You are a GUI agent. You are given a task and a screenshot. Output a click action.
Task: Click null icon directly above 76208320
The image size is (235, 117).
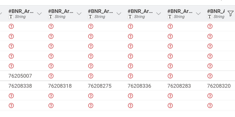[x=210, y=76]
